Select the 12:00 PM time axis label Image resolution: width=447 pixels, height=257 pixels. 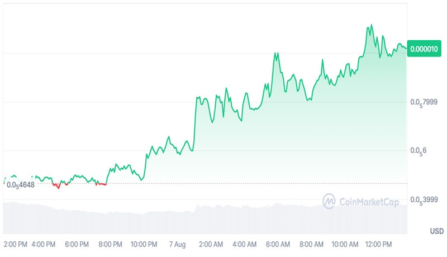pos(378,245)
